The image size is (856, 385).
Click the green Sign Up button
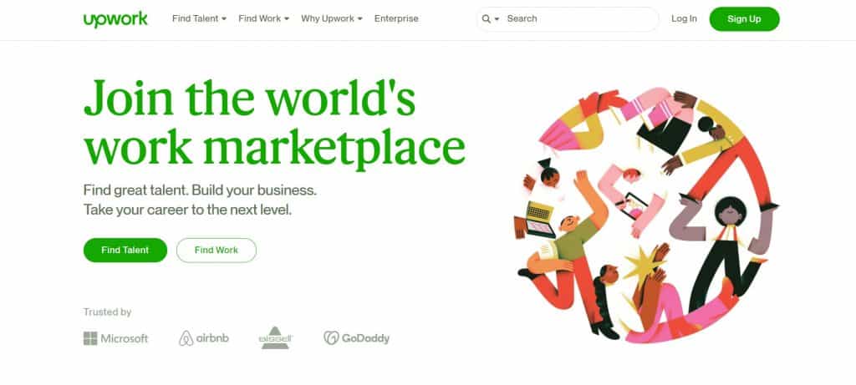pyautogui.click(x=744, y=19)
